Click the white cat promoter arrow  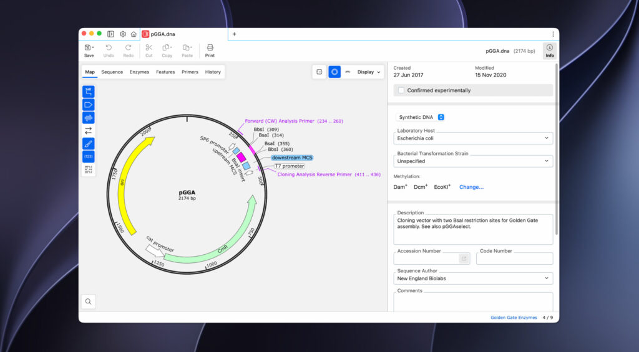click(155, 251)
